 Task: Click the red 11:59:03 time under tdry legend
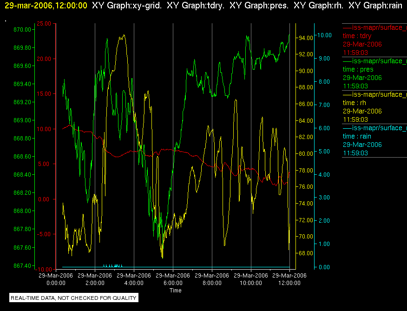(x=355, y=53)
